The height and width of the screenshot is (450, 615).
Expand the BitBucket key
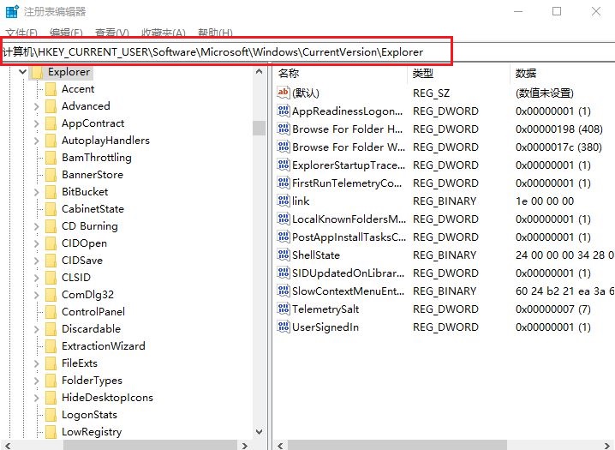click(x=37, y=192)
